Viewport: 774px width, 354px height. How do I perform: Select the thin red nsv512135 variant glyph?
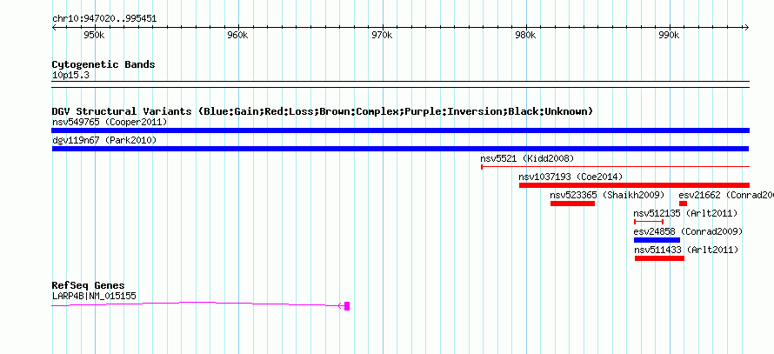coord(649,222)
